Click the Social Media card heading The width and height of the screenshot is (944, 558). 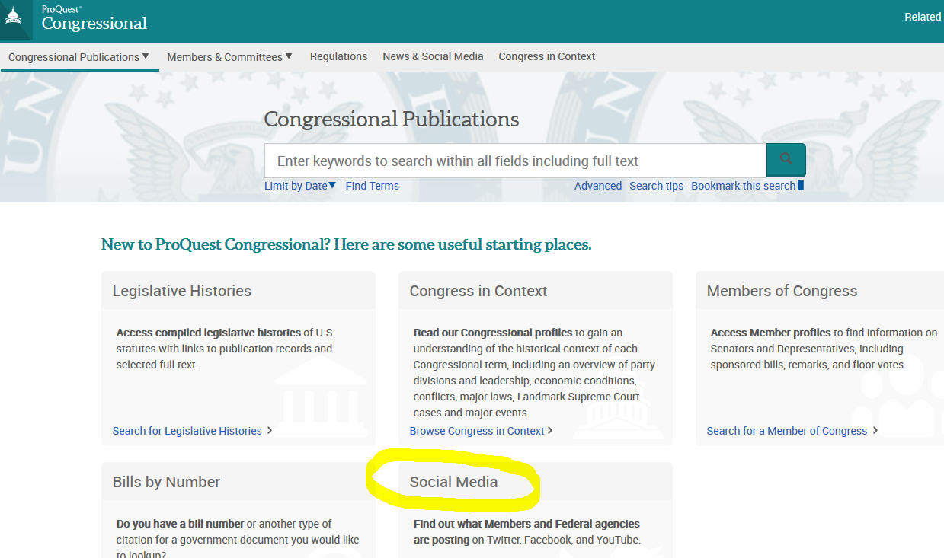point(453,482)
